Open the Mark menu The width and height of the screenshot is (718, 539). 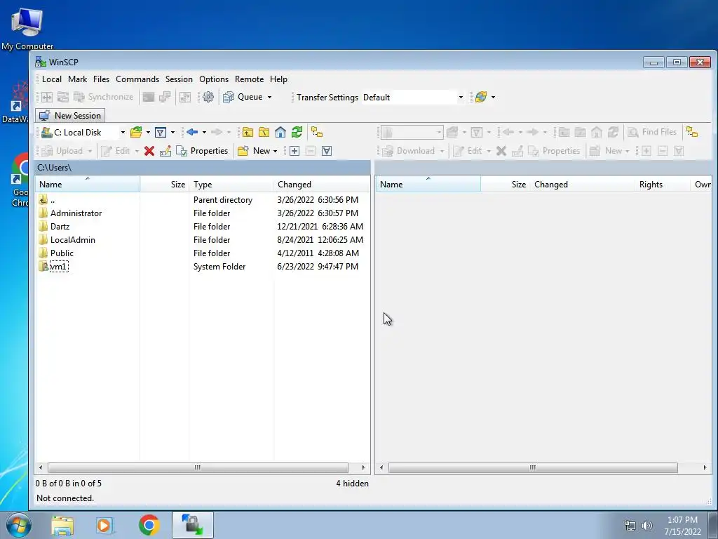77,79
